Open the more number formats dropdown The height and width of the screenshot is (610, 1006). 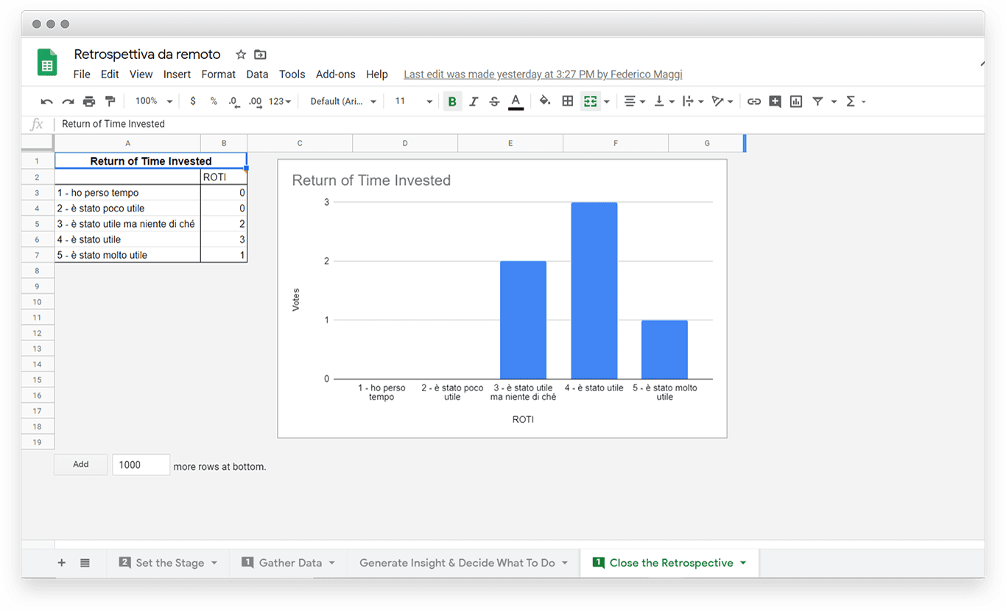click(280, 102)
